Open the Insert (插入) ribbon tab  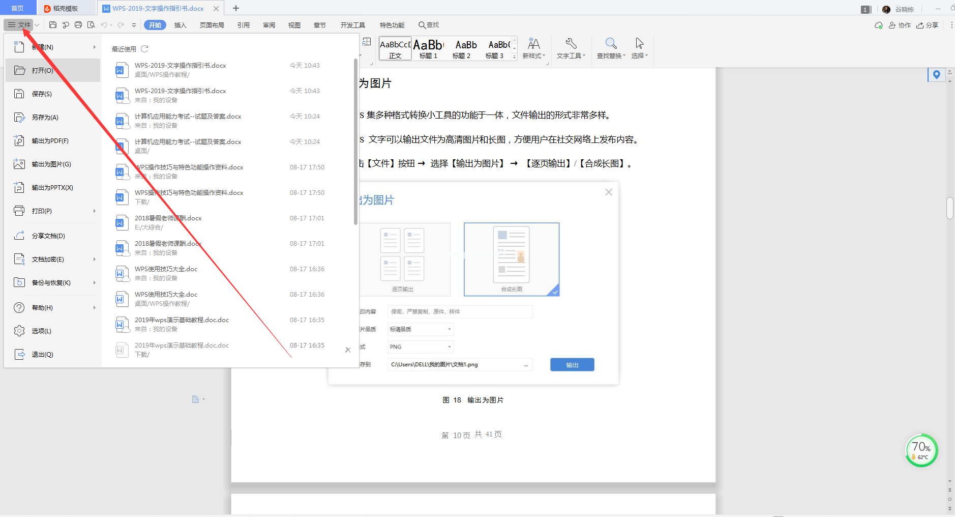[181, 25]
